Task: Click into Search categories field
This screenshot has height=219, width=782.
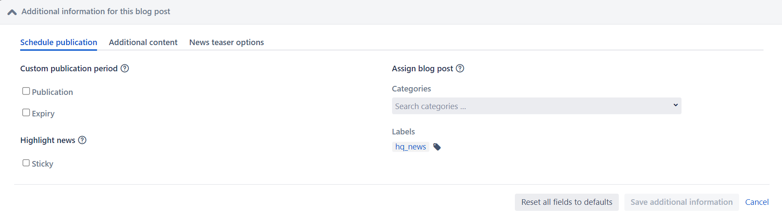Action: [x=536, y=106]
